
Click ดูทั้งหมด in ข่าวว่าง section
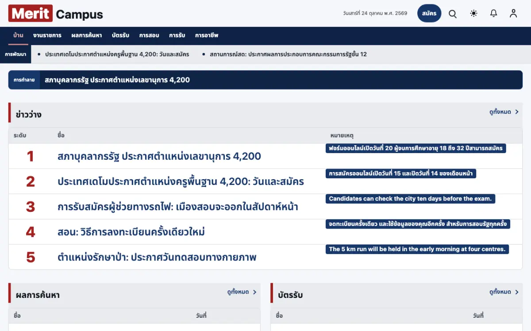(500, 112)
